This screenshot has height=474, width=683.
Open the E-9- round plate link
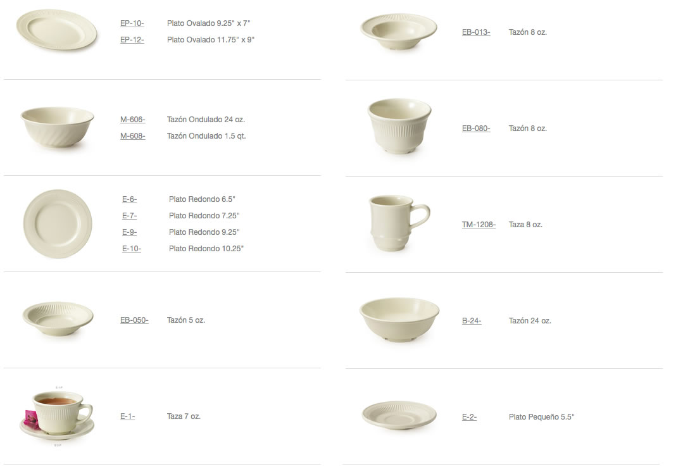[129, 233]
